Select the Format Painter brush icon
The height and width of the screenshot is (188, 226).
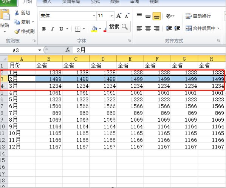17,31
